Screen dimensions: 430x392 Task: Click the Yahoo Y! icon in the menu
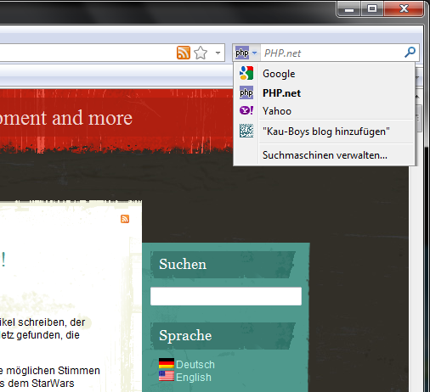pyautogui.click(x=246, y=110)
